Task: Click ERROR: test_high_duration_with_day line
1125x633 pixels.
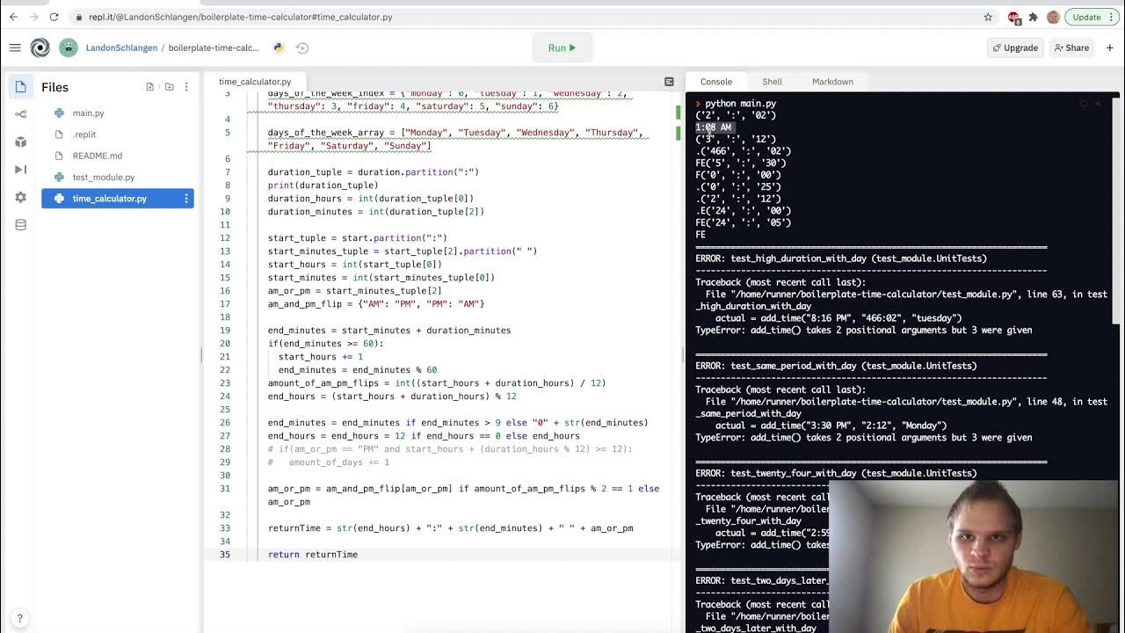Action: tap(841, 258)
